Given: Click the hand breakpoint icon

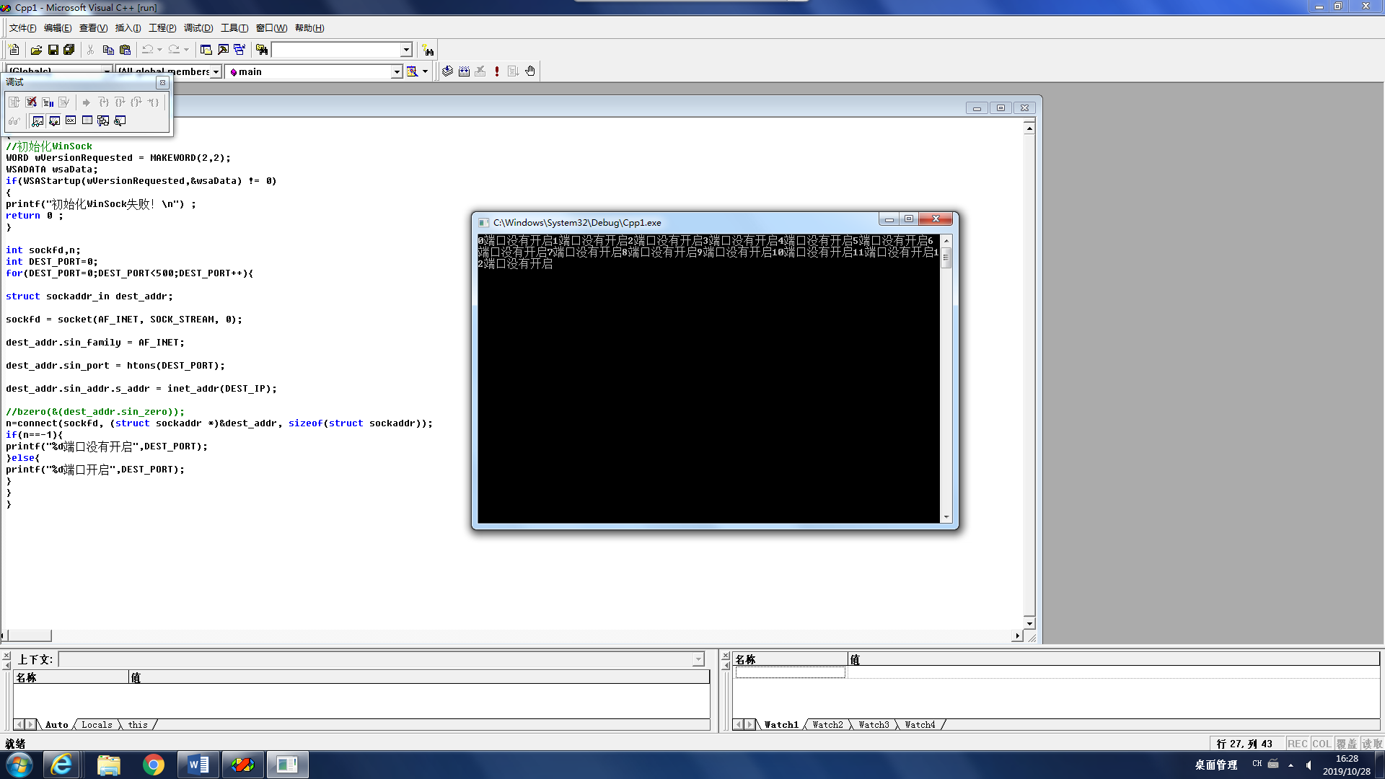Looking at the screenshot, I should coord(530,71).
